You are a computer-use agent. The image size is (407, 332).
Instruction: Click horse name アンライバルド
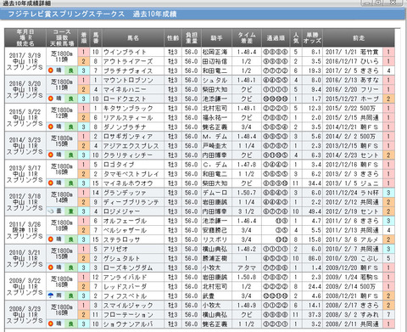pos(125,277)
